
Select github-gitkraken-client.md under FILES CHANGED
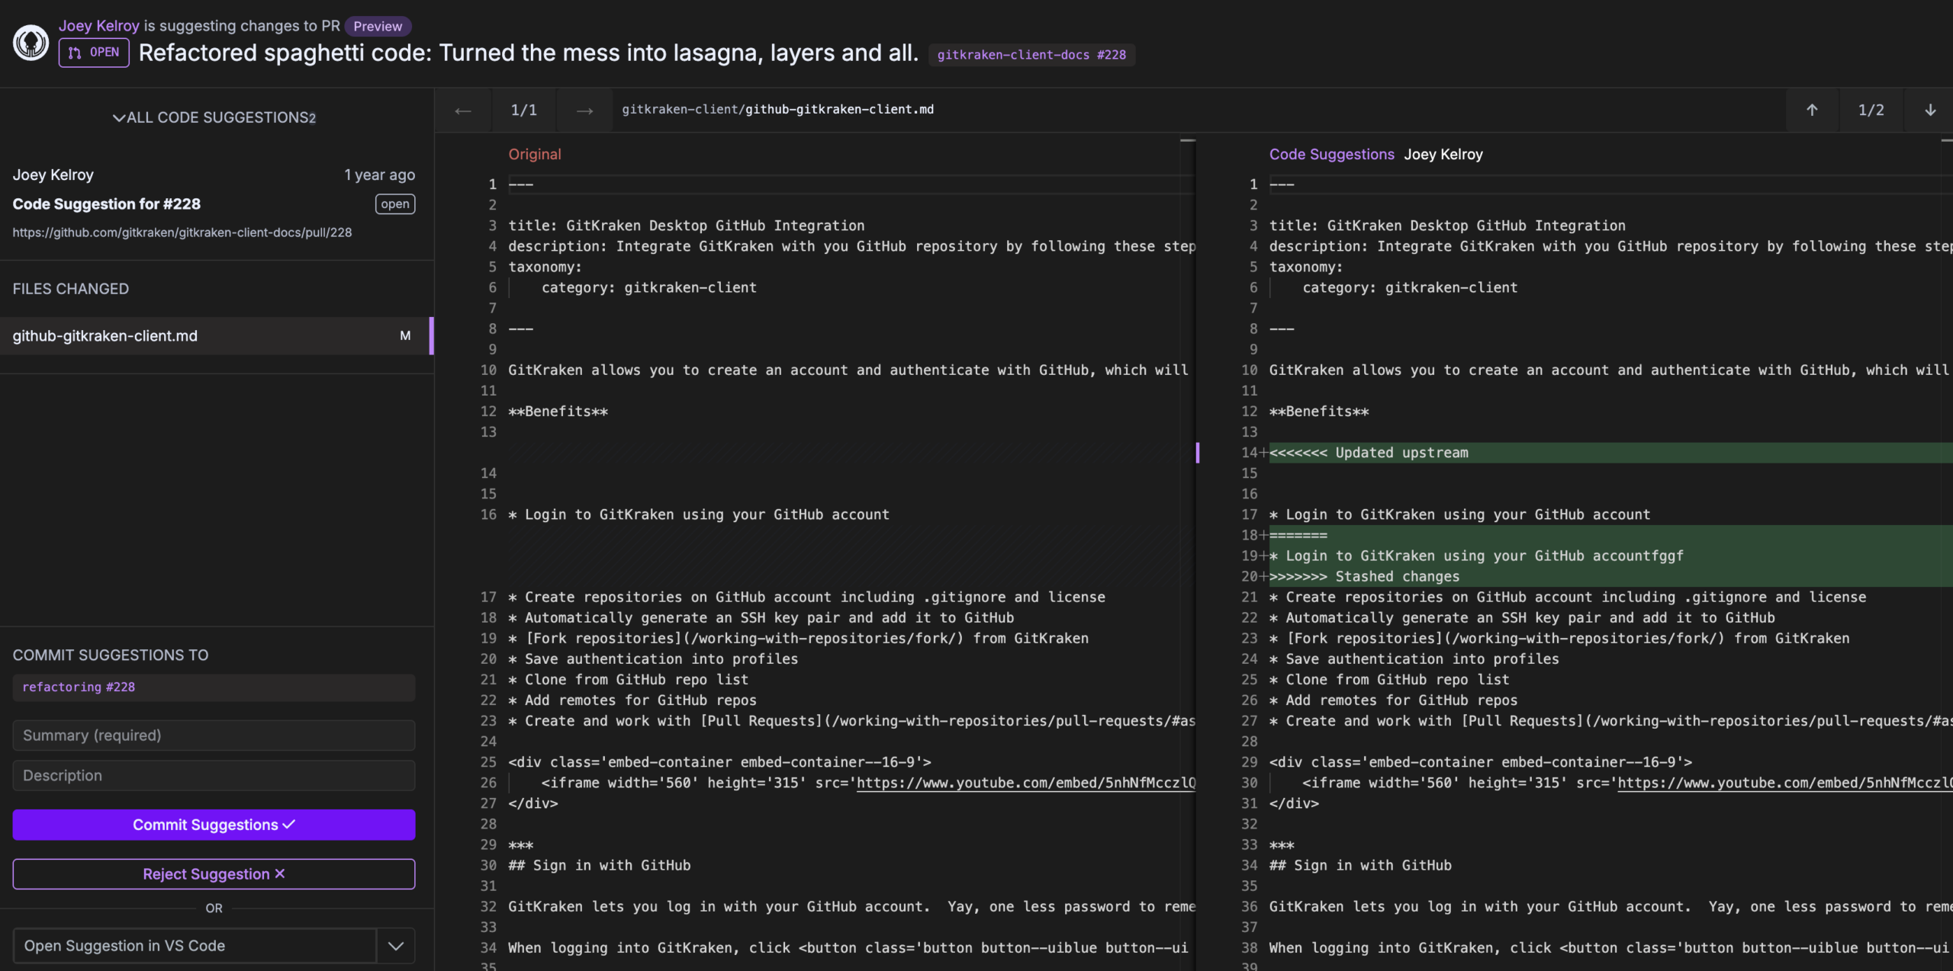[x=105, y=336]
